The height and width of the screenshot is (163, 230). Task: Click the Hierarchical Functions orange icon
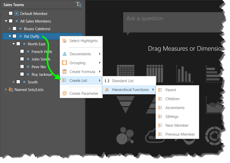pos(107,89)
